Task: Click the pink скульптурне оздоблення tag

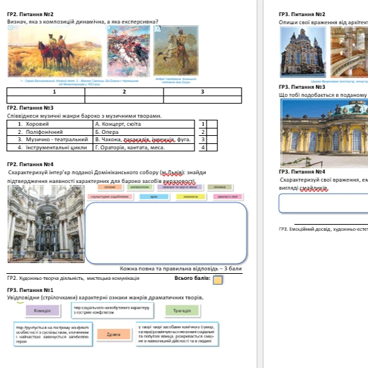Action: (110, 196)
